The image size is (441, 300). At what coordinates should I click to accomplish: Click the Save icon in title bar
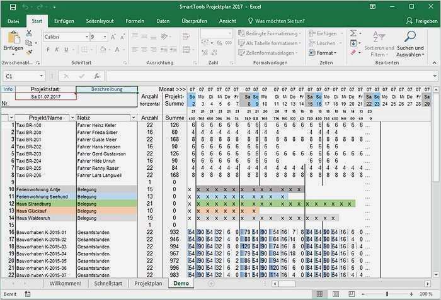coord(13,7)
